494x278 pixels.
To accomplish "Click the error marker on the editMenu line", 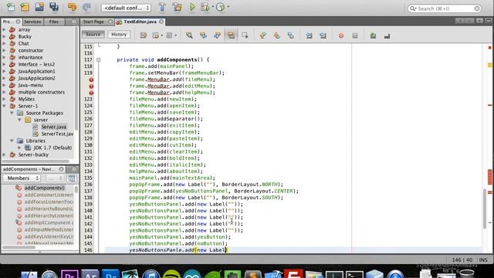I will coord(91,86).
